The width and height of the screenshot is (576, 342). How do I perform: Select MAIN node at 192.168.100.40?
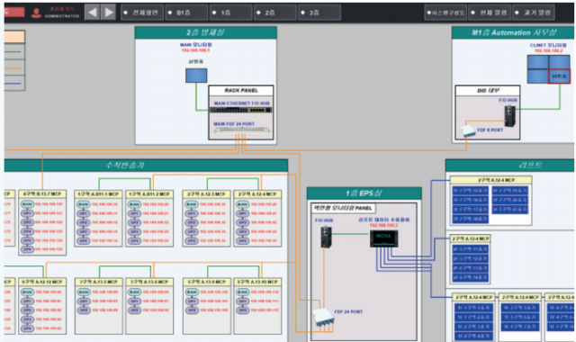point(242,204)
